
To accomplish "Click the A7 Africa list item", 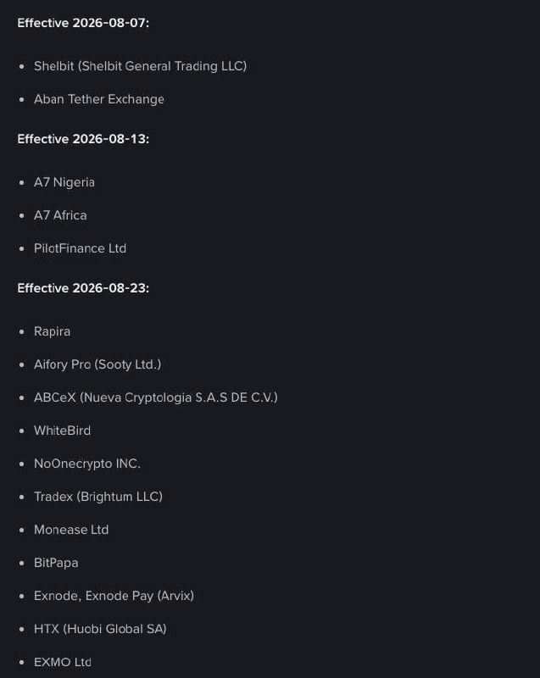I will pyautogui.click(x=60, y=215).
